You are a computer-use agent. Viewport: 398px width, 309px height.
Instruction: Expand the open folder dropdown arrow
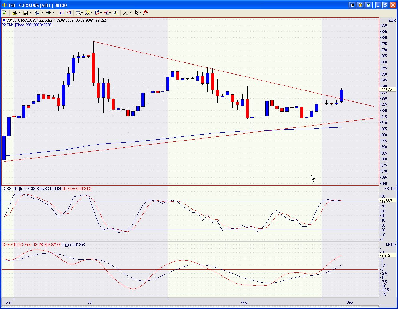[20, 13]
